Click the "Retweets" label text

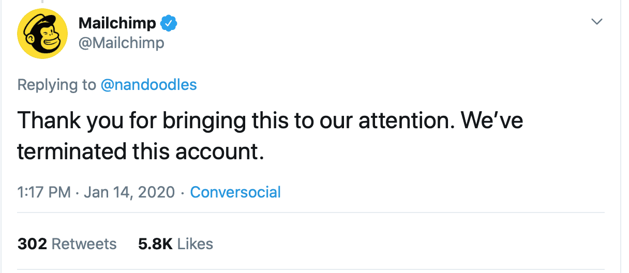point(84,244)
